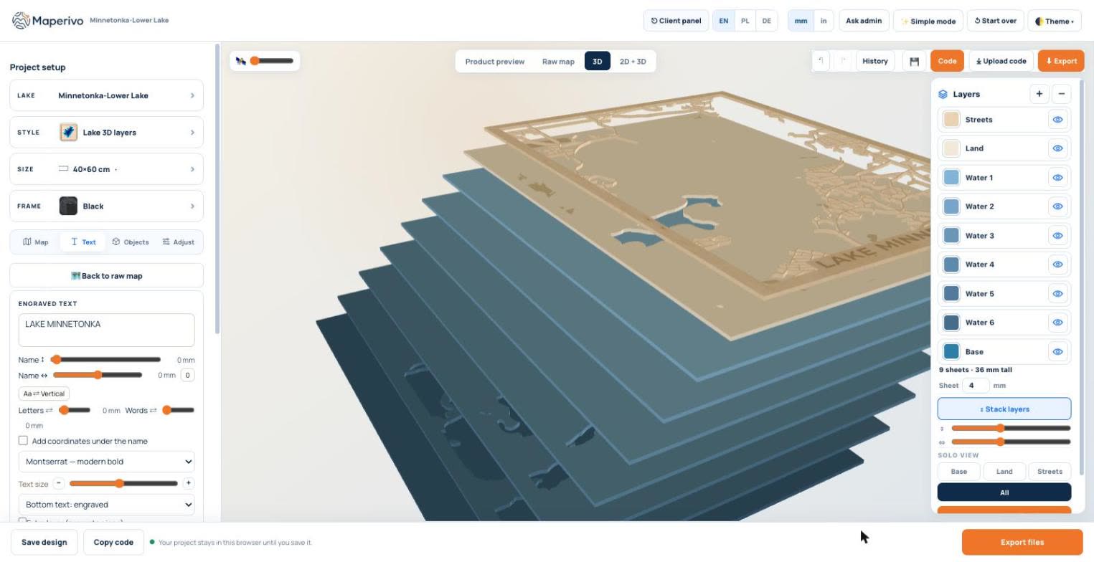Screen dimensions: 1094x562
Task: Select mm units
Action: (801, 21)
